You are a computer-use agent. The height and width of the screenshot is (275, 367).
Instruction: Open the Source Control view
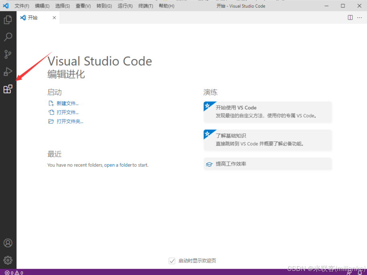8,54
